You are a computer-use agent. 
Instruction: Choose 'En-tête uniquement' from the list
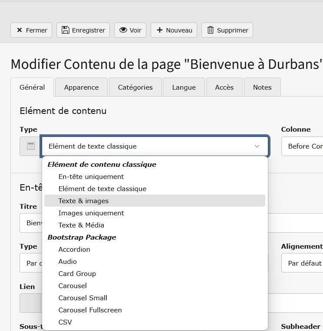[91, 176]
